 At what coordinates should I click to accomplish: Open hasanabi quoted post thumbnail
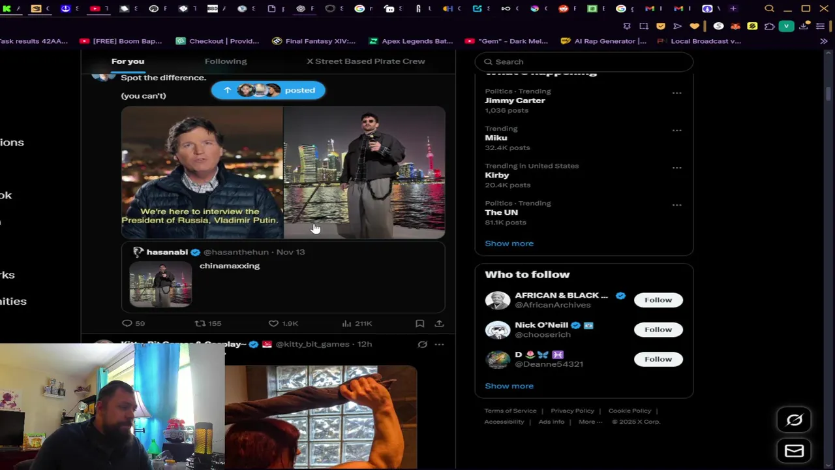[160, 284]
